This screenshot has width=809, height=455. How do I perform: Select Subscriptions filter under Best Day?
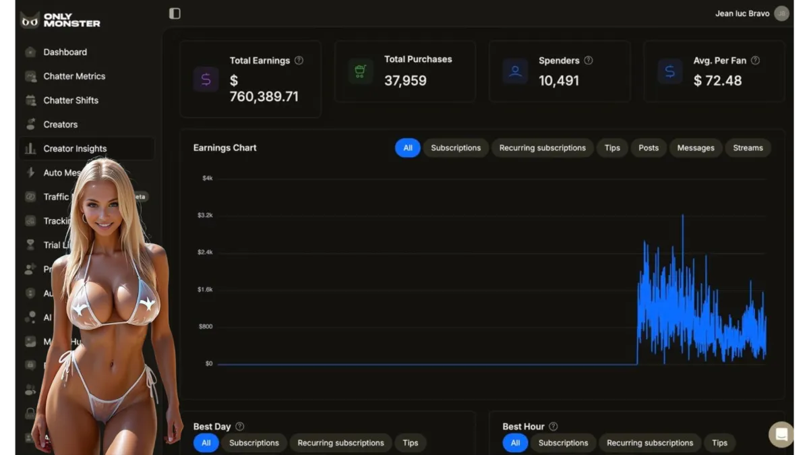[x=254, y=443]
